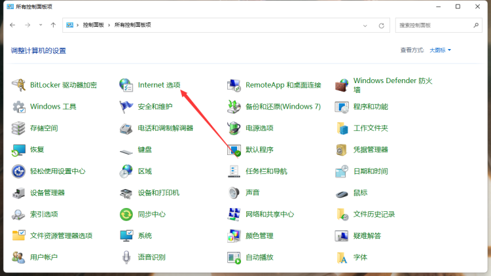The width and height of the screenshot is (491, 276).
Task: Go up one level with up arrow
Action: pyautogui.click(x=53, y=25)
